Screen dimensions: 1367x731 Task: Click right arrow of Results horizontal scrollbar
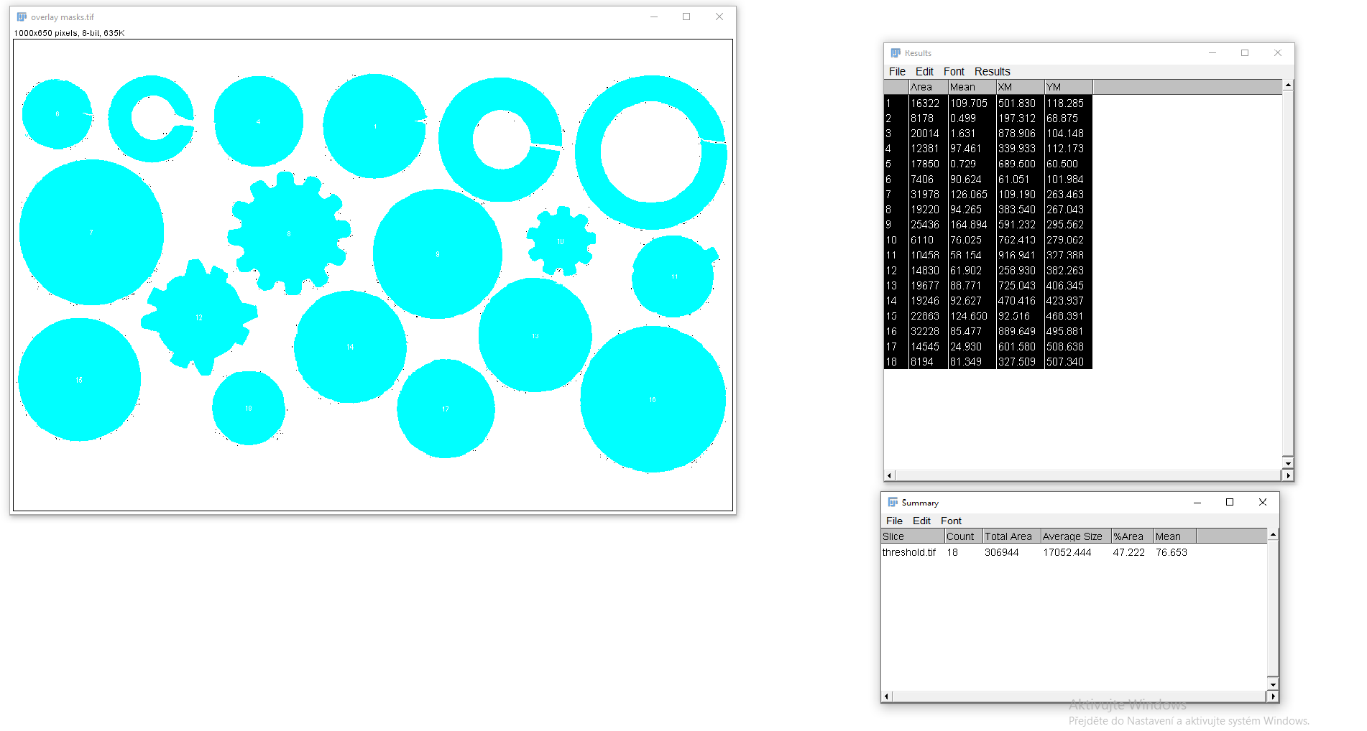point(1288,476)
